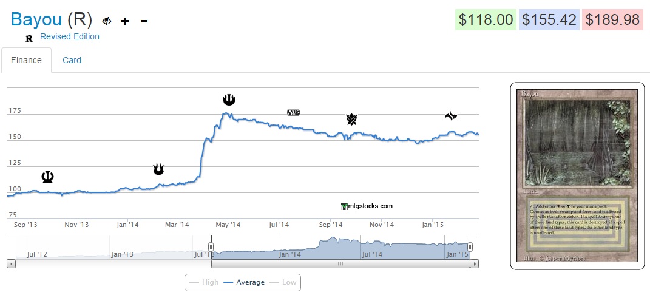Open the Bayou card title link

tap(36, 19)
